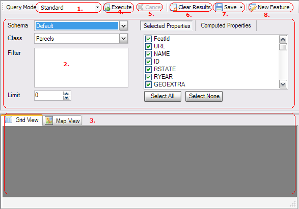Click the Limit number field
Image resolution: width=299 pixels, height=209 pixels.
click(48, 95)
